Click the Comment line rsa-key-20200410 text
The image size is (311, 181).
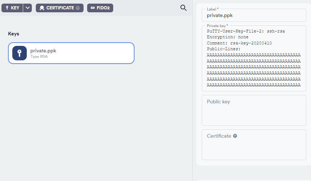click(239, 43)
